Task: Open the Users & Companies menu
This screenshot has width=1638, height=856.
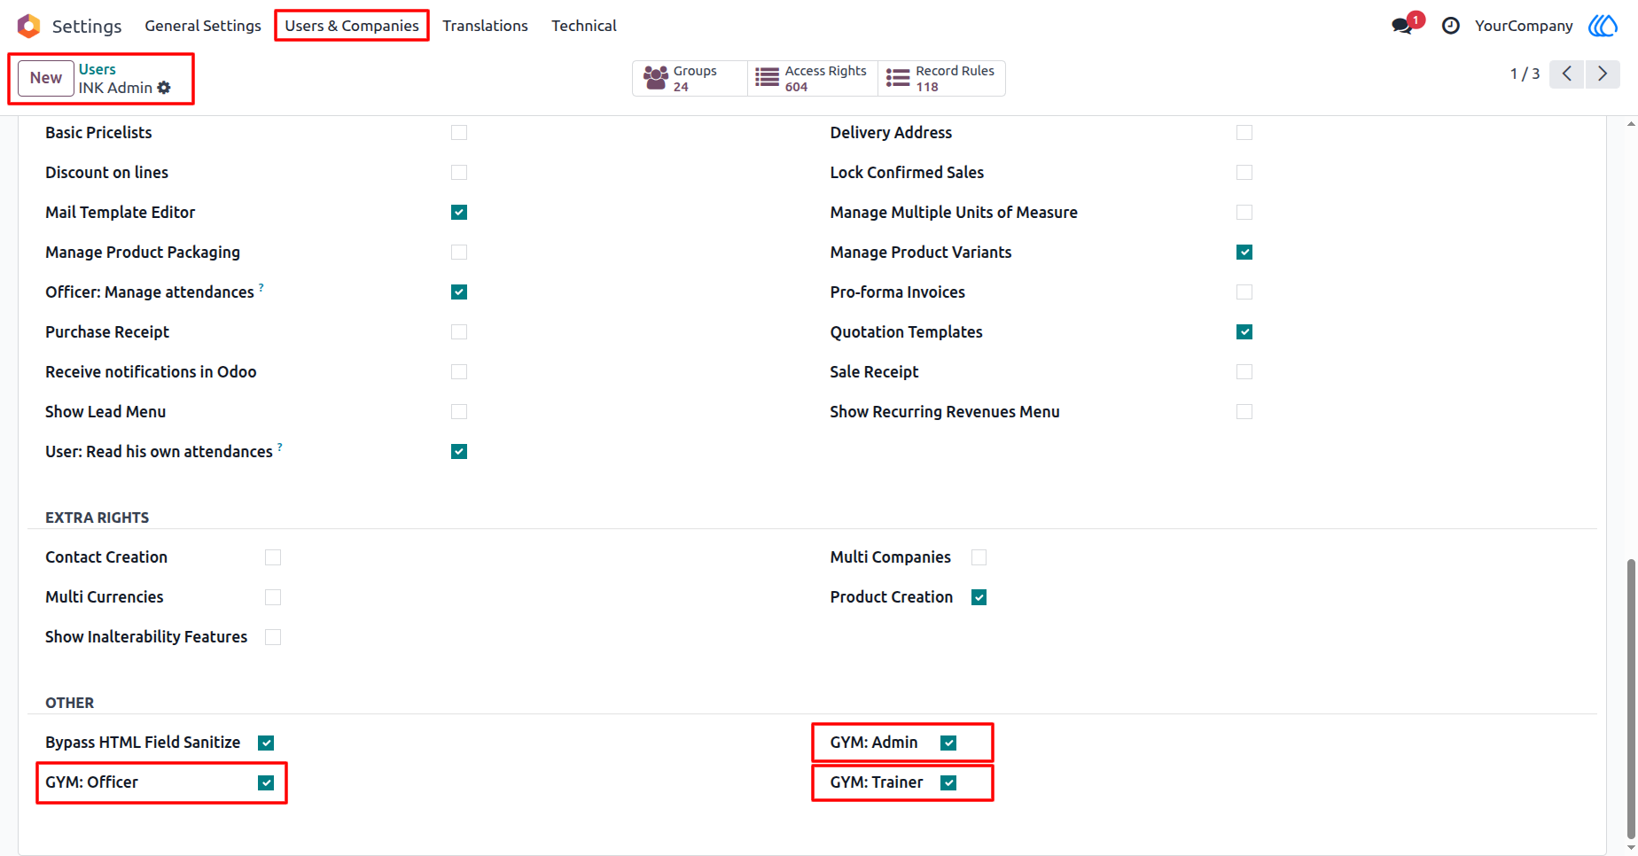Action: coord(352,26)
